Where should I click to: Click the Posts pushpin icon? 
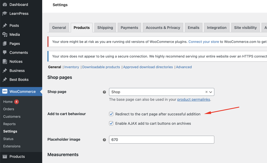[x=5, y=26]
